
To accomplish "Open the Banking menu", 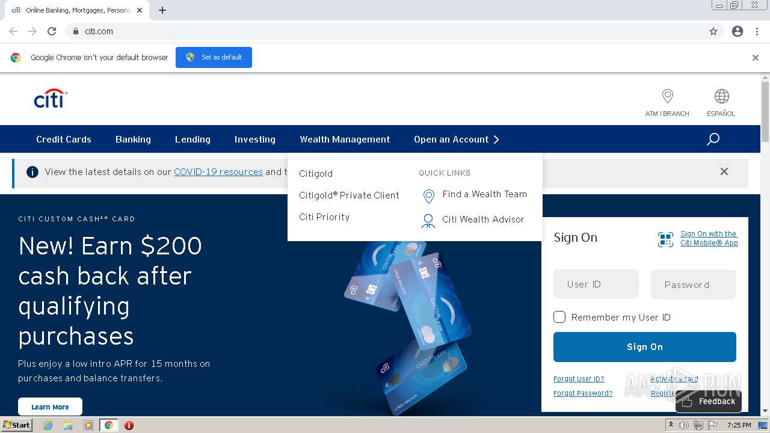I will click(x=133, y=140).
